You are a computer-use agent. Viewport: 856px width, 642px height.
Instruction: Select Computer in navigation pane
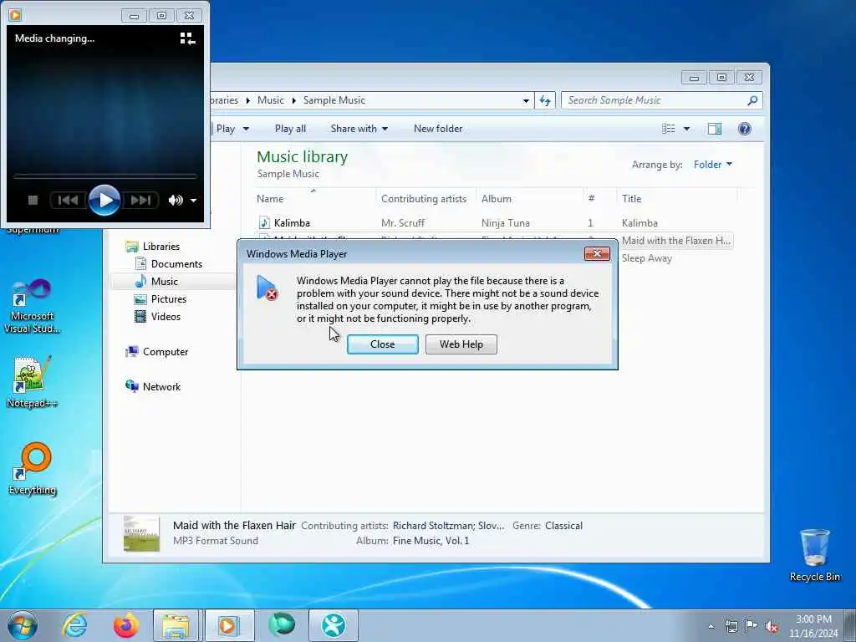(166, 352)
